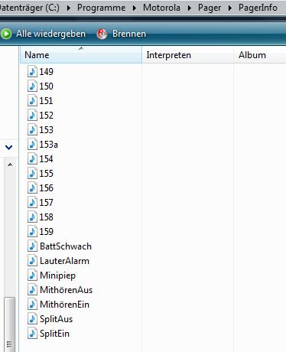Sort by the Interpreten column header

187,55
